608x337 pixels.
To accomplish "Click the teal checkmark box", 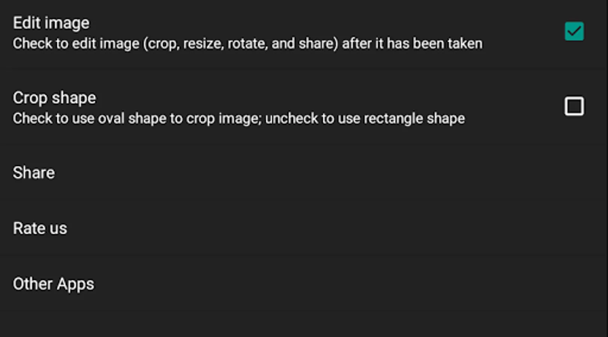I will tap(574, 31).
